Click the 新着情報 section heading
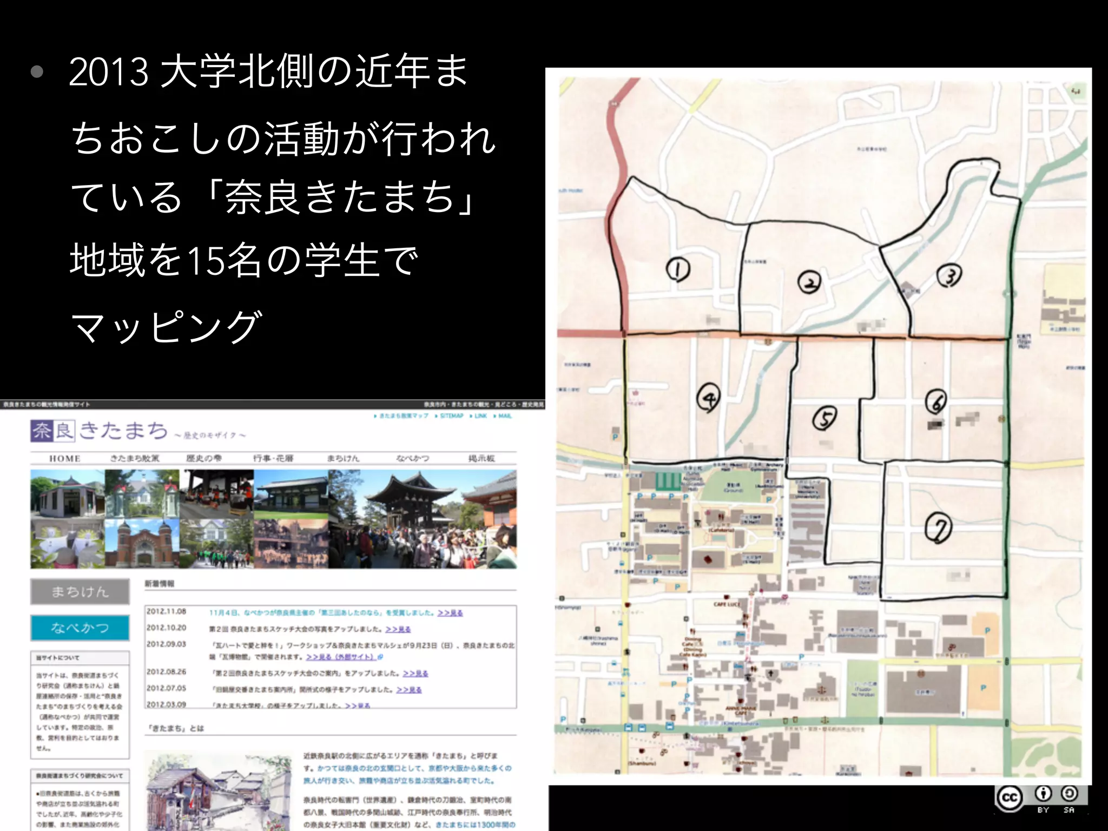This screenshot has width=1108, height=831. tap(160, 584)
